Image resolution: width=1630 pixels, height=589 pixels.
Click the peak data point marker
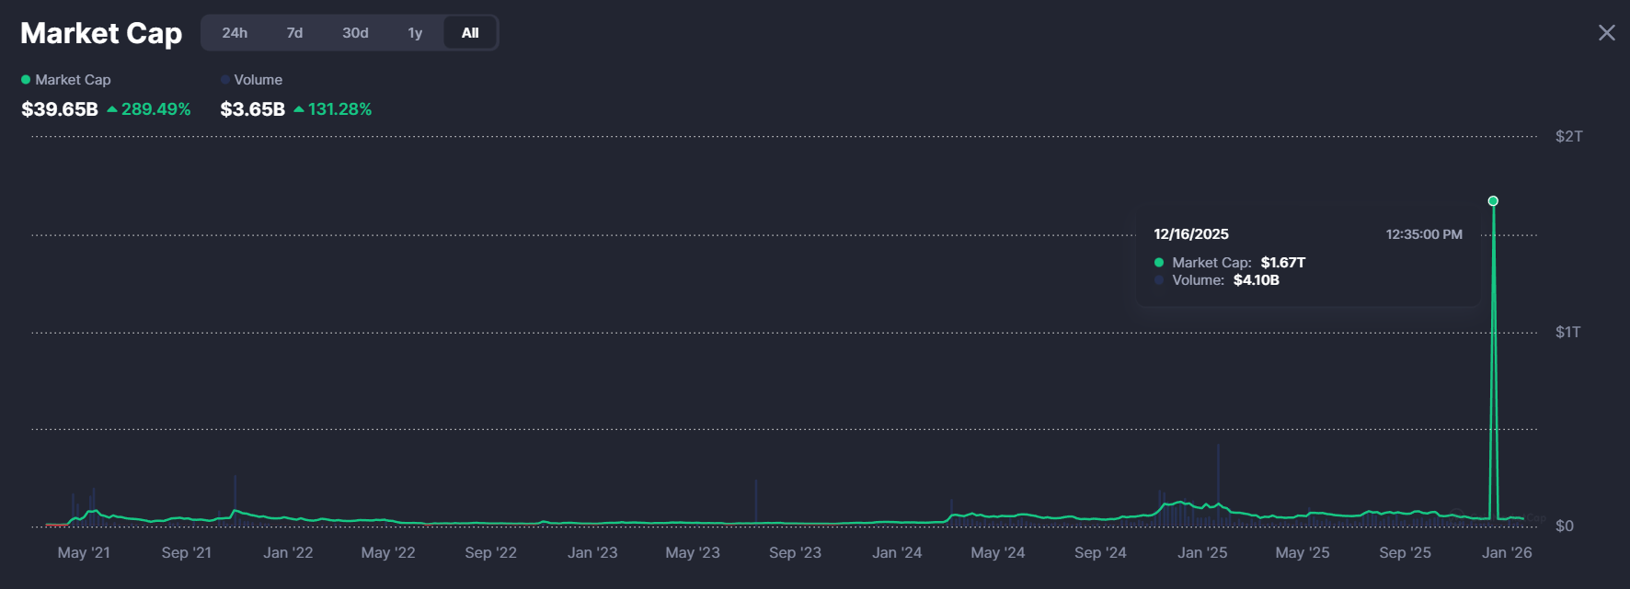tap(1493, 200)
